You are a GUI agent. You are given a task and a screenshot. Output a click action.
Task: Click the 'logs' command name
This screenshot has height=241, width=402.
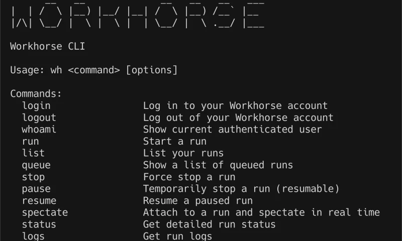click(33, 236)
